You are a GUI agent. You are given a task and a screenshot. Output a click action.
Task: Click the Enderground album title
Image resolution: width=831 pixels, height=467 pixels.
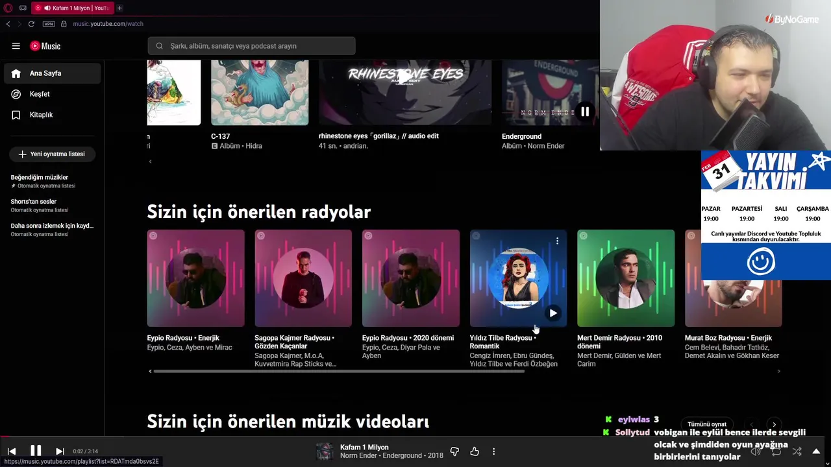pos(521,136)
